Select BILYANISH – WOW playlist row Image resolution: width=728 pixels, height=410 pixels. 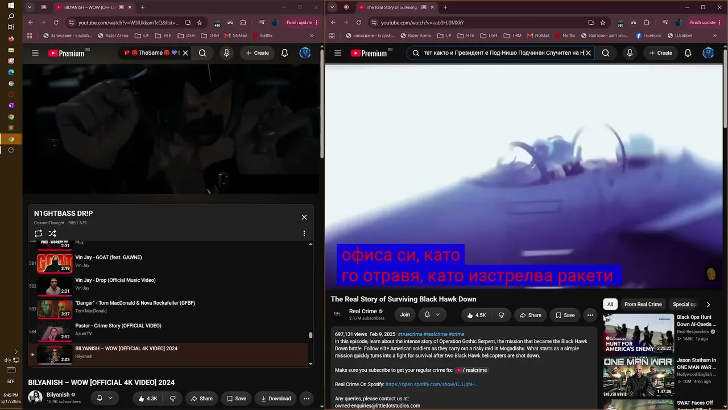[x=169, y=354]
